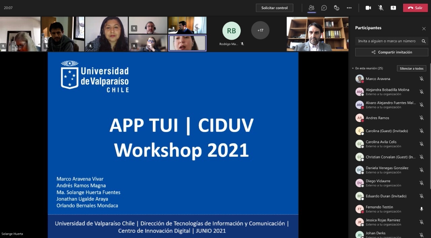Click Jessica Rojas Ramirez's mic icon
The height and width of the screenshot is (238, 431).
421,222
